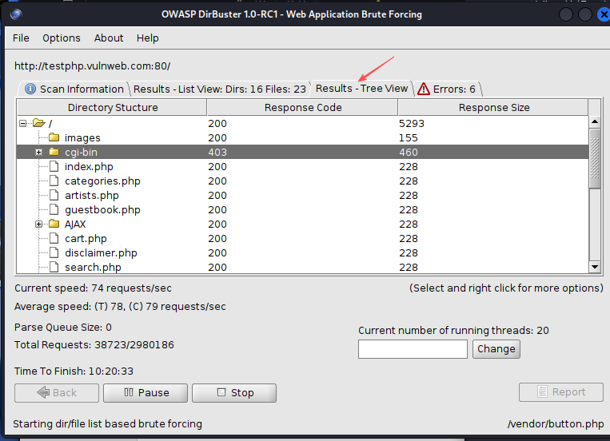610x441 pixels.
Task: Click the Time To Finish: 10:20:33 label
Action: point(74,371)
